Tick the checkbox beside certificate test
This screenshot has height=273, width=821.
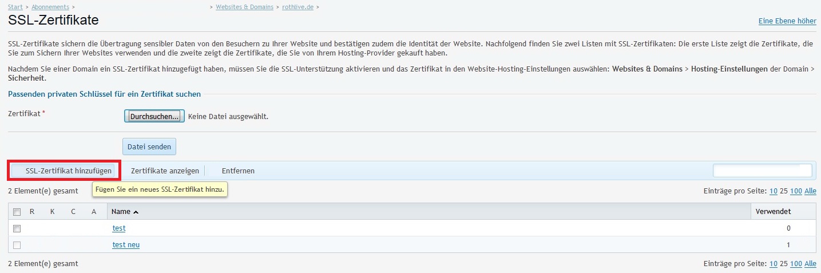point(17,228)
